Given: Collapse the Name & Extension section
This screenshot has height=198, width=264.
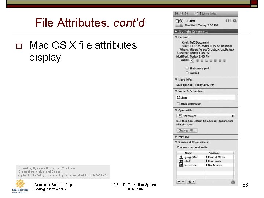Looking at the screenshot, I should point(176,91).
